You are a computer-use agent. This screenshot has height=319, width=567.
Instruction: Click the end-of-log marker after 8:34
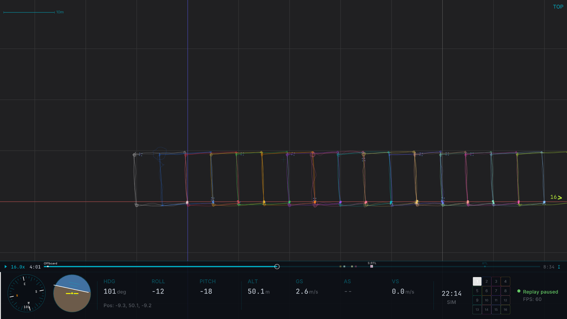(559, 266)
